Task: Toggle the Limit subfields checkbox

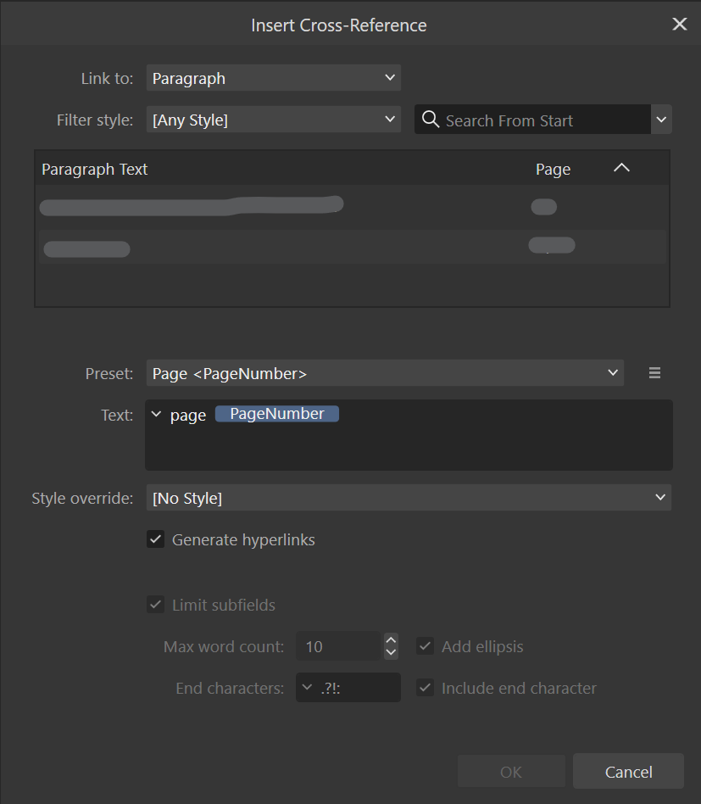Action: point(156,605)
